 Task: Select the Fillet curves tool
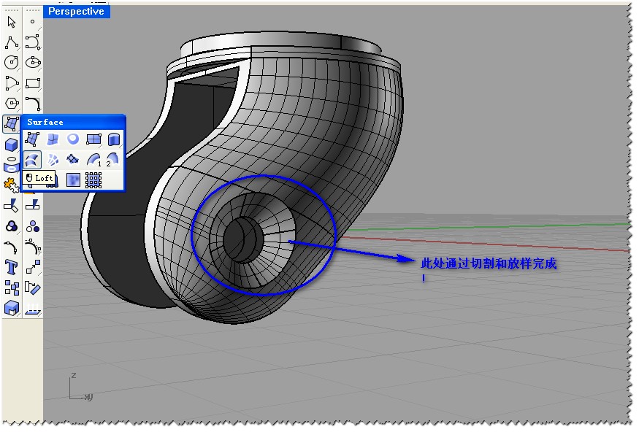(33, 104)
